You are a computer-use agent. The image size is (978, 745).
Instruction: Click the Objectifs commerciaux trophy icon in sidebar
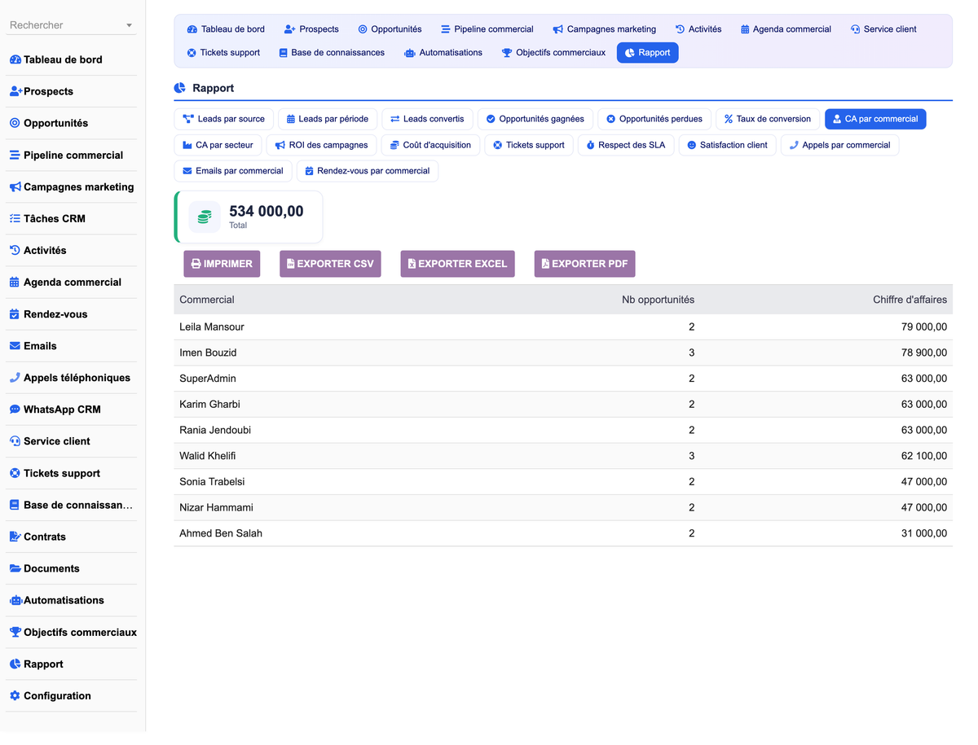pos(15,633)
